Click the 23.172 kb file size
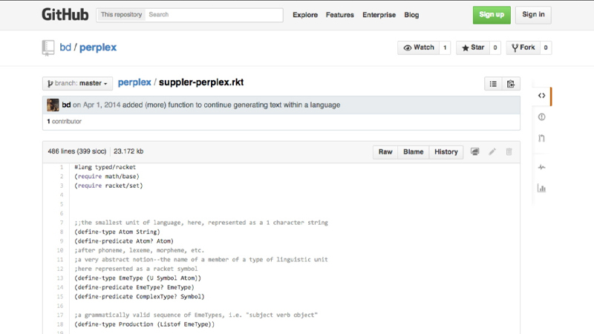This screenshot has width=594, height=334. tap(128, 151)
